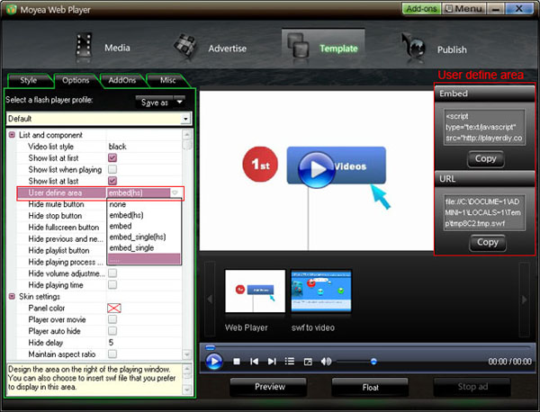Click the Float button
The width and height of the screenshot is (540, 412).
click(370, 387)
